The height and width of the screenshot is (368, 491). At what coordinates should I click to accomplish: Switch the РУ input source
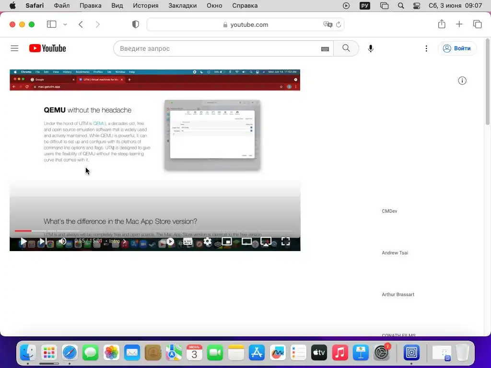[x=365, y=6]
